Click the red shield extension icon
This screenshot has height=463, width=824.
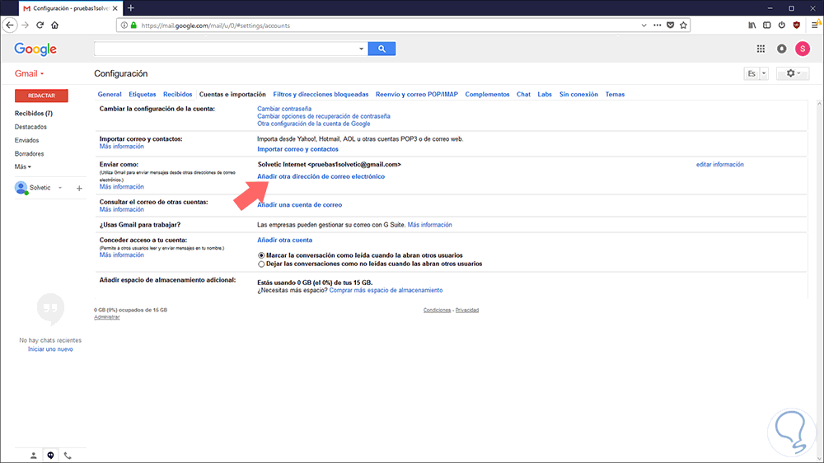coord(797,26)
